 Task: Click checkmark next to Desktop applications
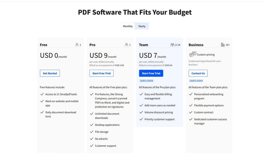(x=92, y=125)
